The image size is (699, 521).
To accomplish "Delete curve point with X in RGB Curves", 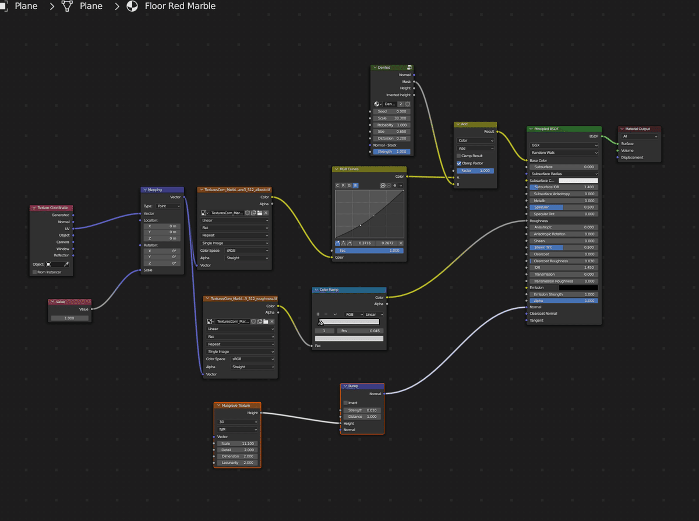I will 401,243.
